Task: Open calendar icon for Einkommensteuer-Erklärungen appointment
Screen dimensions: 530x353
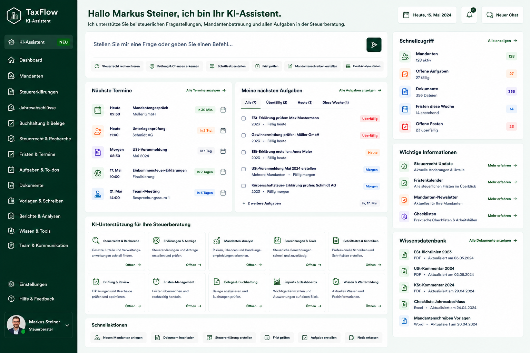Action: [223, 172]
